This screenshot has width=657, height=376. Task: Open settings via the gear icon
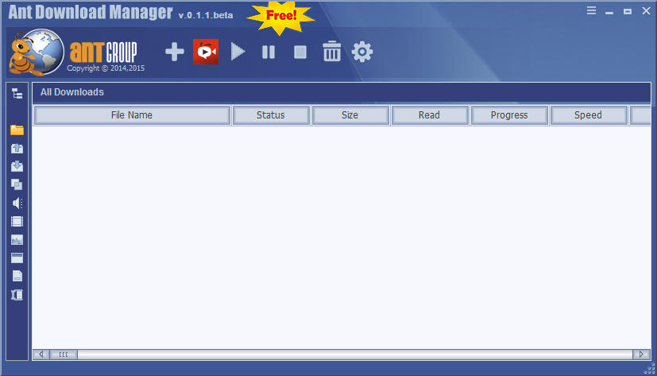tap(362, 52)
